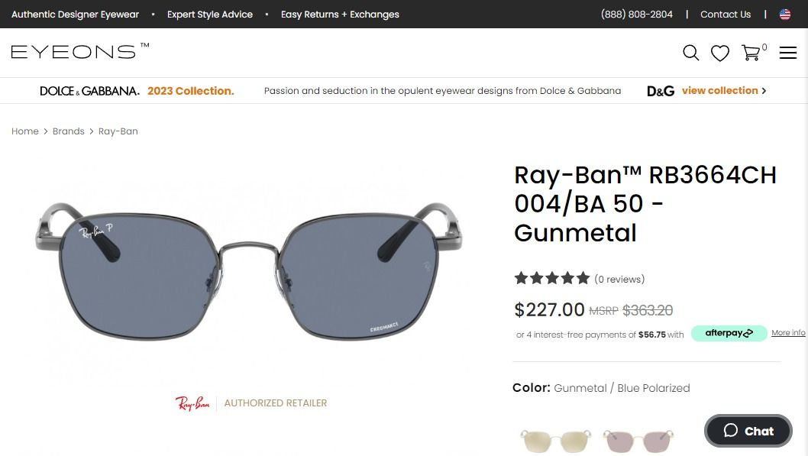The height and width of the screenshot is (456, 808).
Task: Open the Brands breadcrumb
Action: (69, 131)
